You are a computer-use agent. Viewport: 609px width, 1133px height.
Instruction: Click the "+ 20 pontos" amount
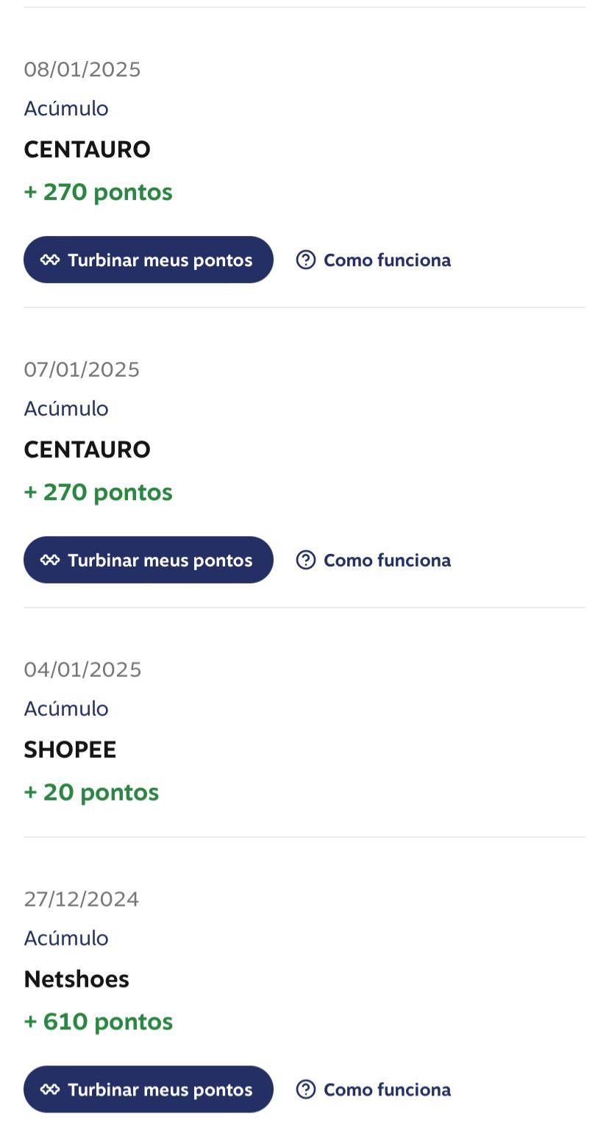(91, 792)
